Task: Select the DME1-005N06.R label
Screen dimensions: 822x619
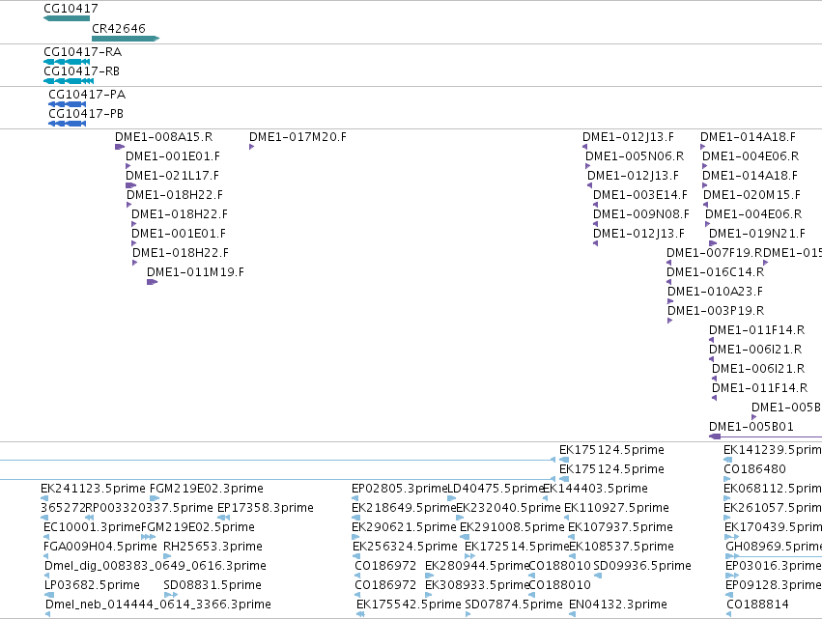Action: point(635,156)
